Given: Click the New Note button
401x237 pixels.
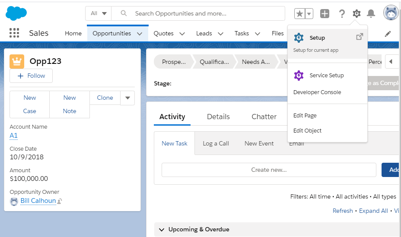Looking at the screenshot, I should pos(70,104).
